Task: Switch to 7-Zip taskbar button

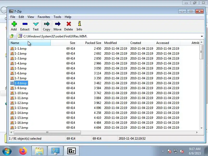Action: 71,151
